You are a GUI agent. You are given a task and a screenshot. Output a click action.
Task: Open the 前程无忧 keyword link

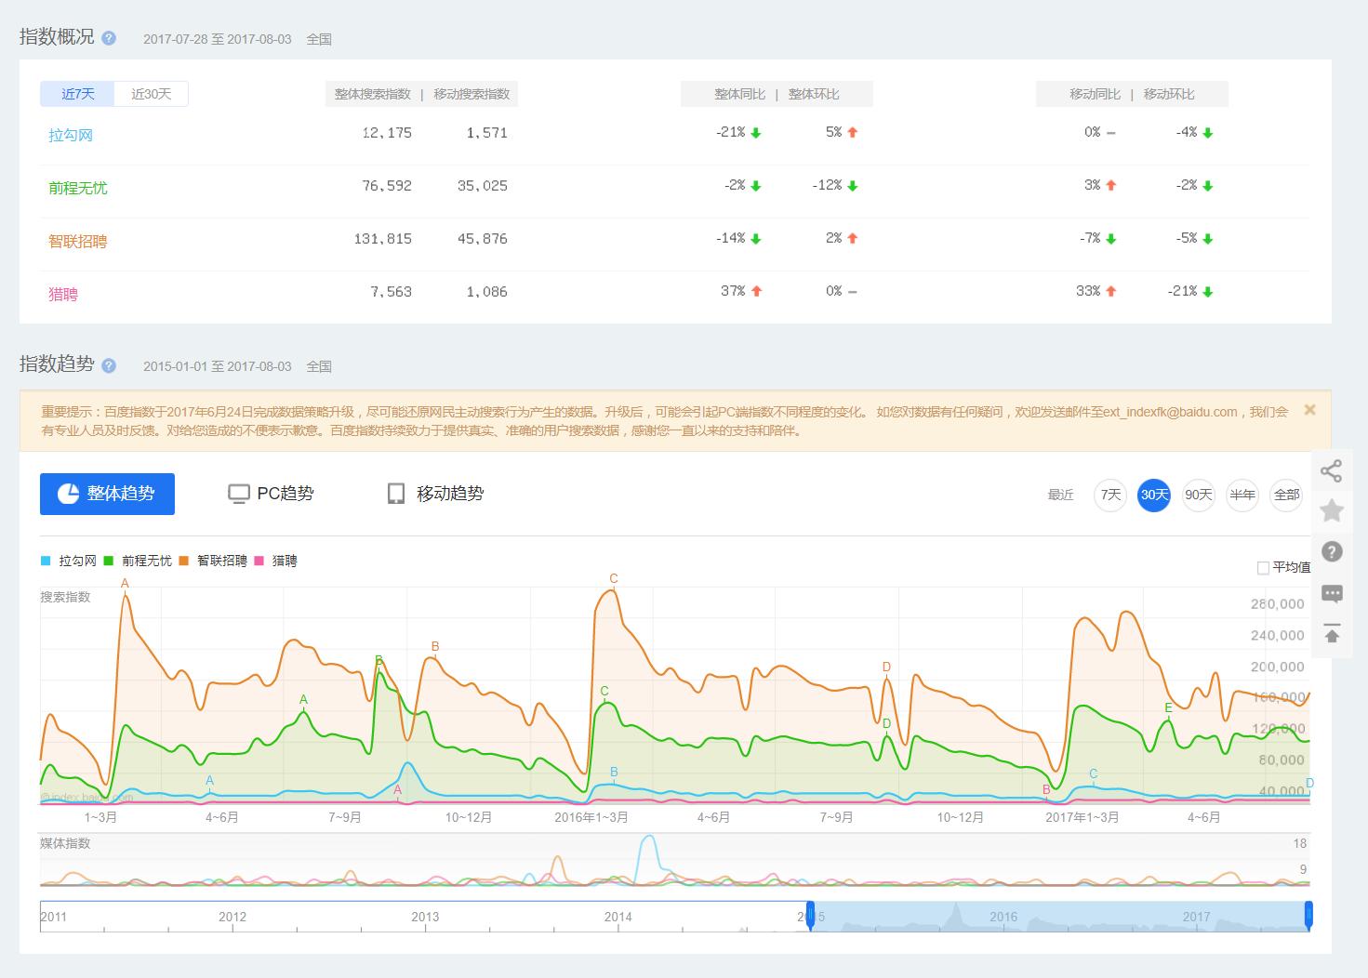pyautogui.click(x=78, y=188)
